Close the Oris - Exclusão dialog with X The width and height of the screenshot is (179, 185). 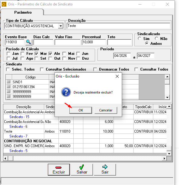tap(117, 76)
